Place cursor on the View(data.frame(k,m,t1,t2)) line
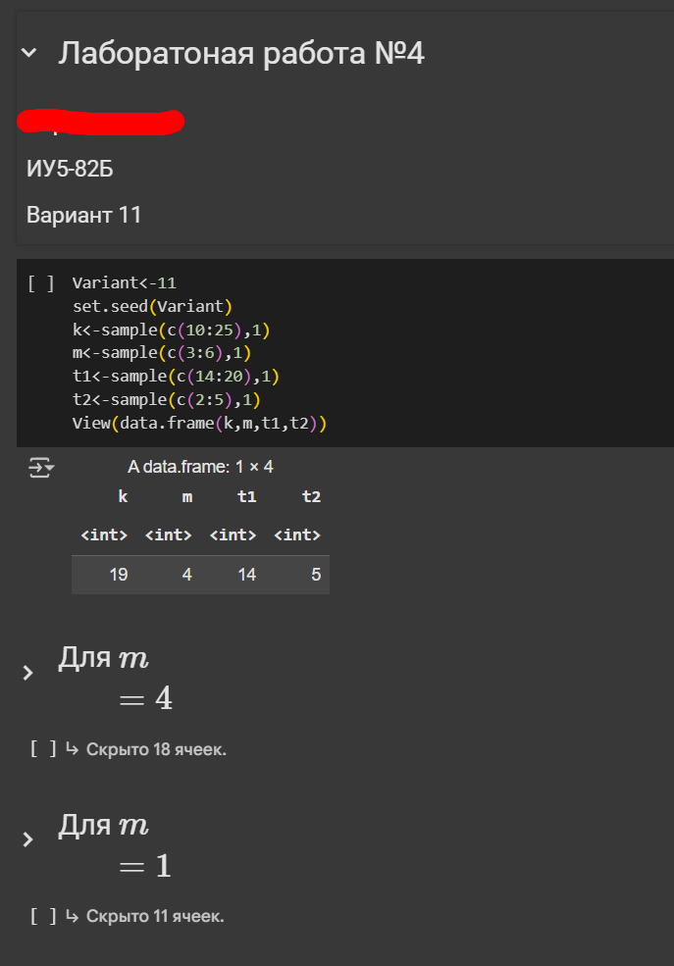The width and height of the screenshot is (674, 966). click(199, 424)
